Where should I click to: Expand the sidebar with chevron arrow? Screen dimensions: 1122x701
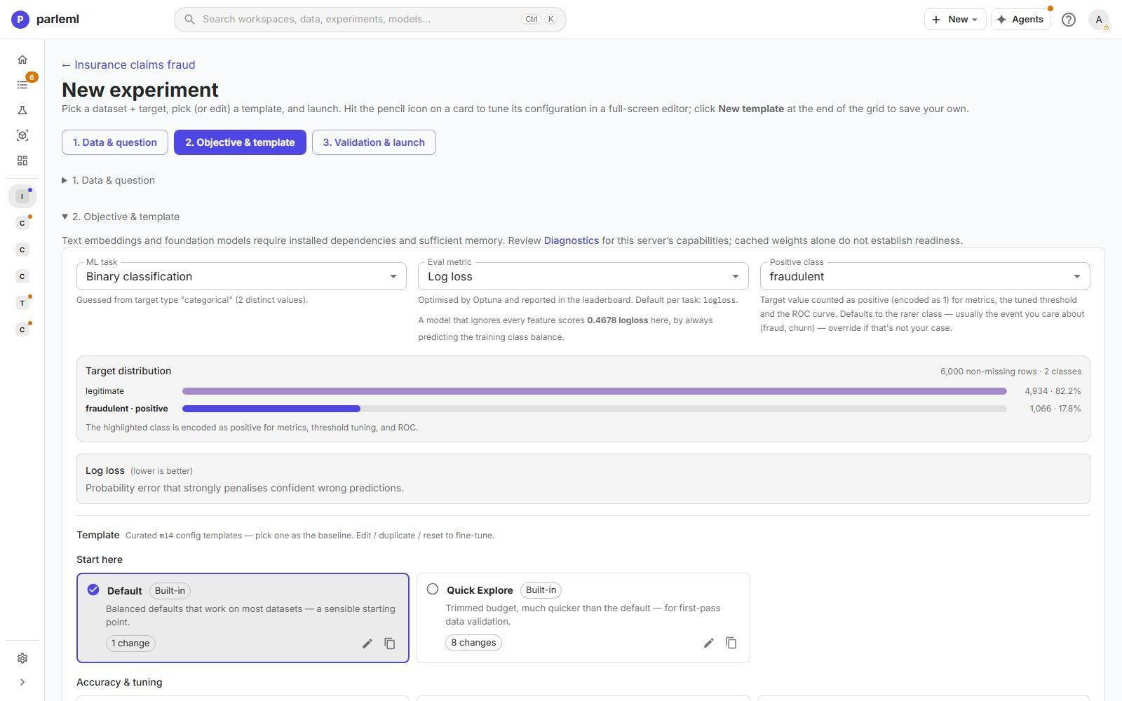point(22,682)
